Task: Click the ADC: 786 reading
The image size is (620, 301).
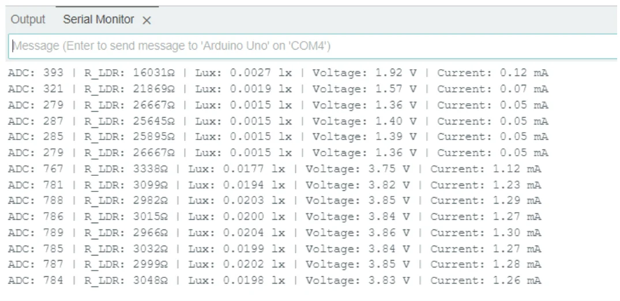Action: click(36, 217)
